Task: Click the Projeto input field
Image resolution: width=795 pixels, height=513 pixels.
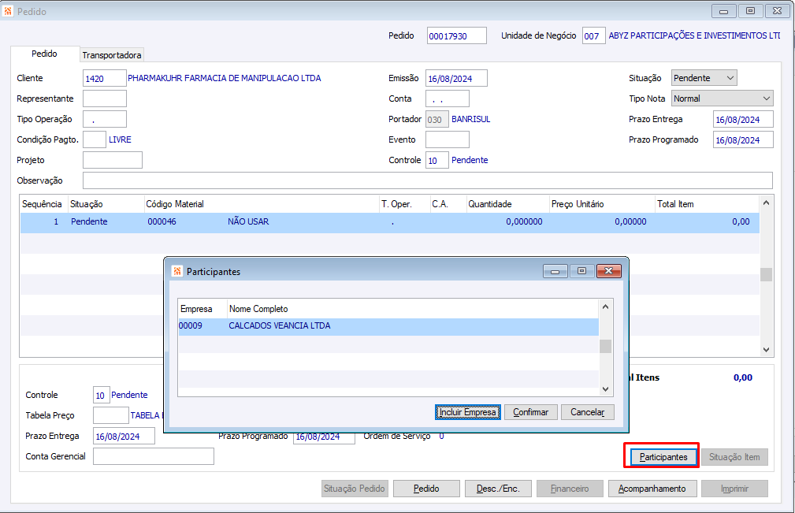Action: [x=113, y=160]
